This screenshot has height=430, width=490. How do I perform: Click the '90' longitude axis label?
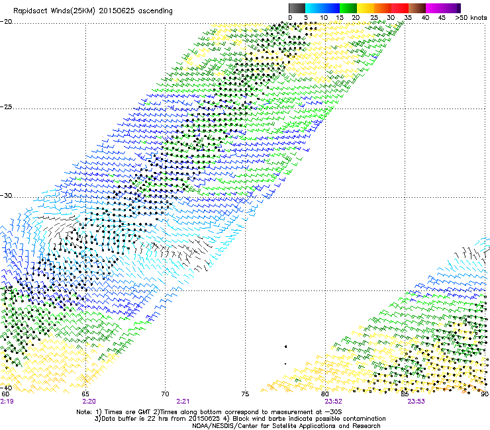point(485,394)
